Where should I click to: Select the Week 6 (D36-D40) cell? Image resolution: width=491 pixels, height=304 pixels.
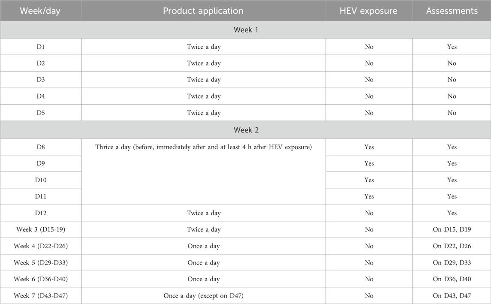pos(40,279)
